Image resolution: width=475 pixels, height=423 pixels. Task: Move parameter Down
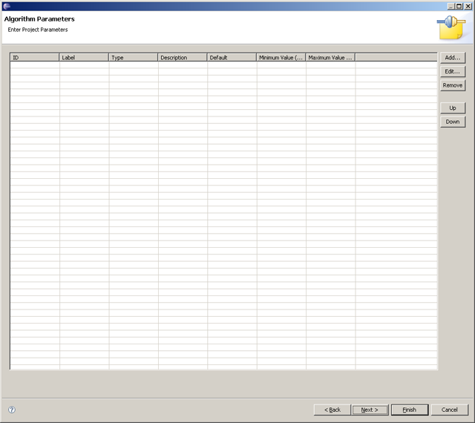453,122
